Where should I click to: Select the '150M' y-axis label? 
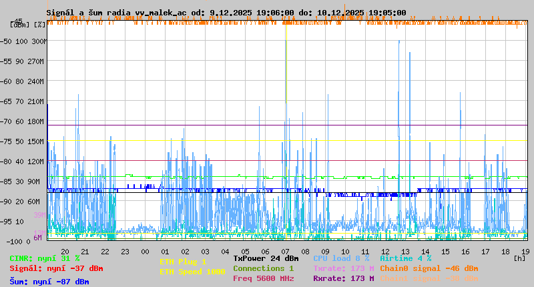click(x=36, y=141)
